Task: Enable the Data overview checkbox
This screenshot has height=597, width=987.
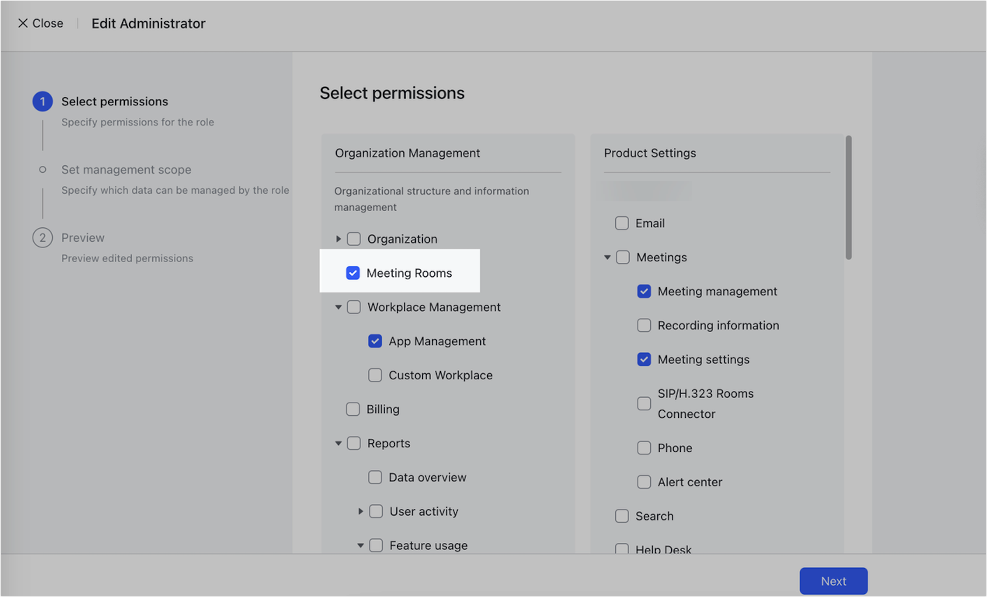Action: [375, 477]
